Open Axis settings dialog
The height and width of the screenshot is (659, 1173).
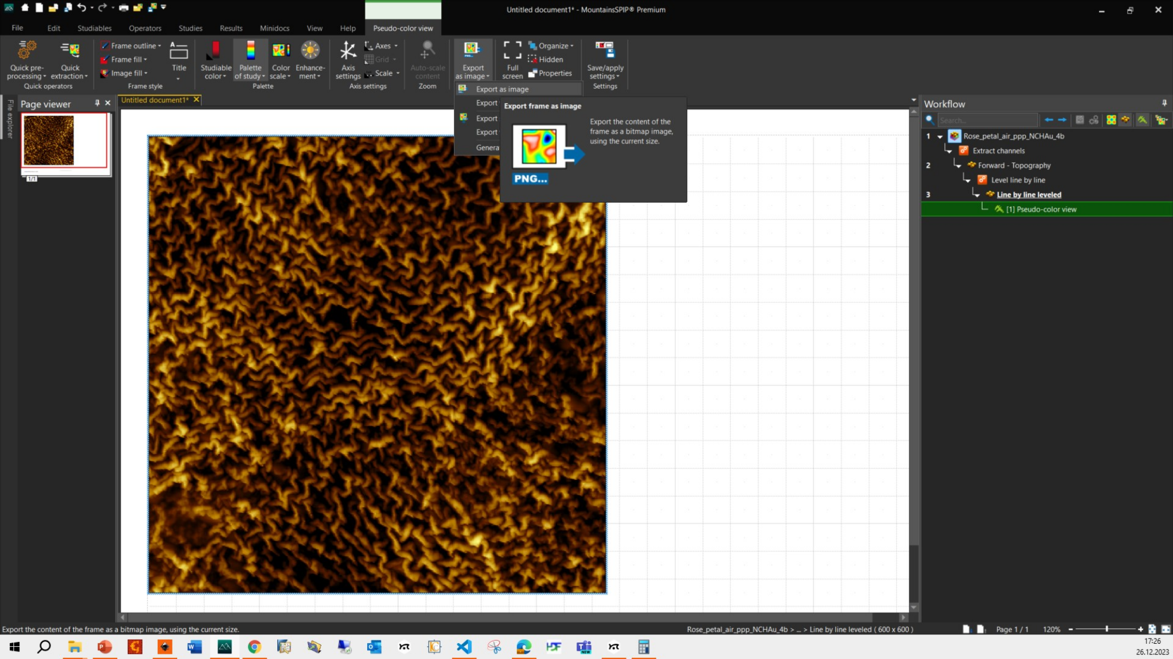click(x=348, y=60)
